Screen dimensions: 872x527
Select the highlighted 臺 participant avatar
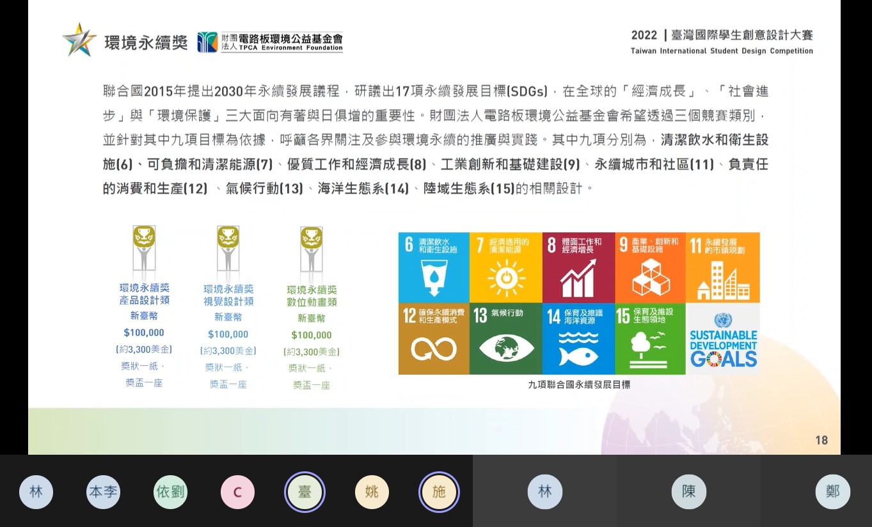pyautogui.click(x=305, y=492)
